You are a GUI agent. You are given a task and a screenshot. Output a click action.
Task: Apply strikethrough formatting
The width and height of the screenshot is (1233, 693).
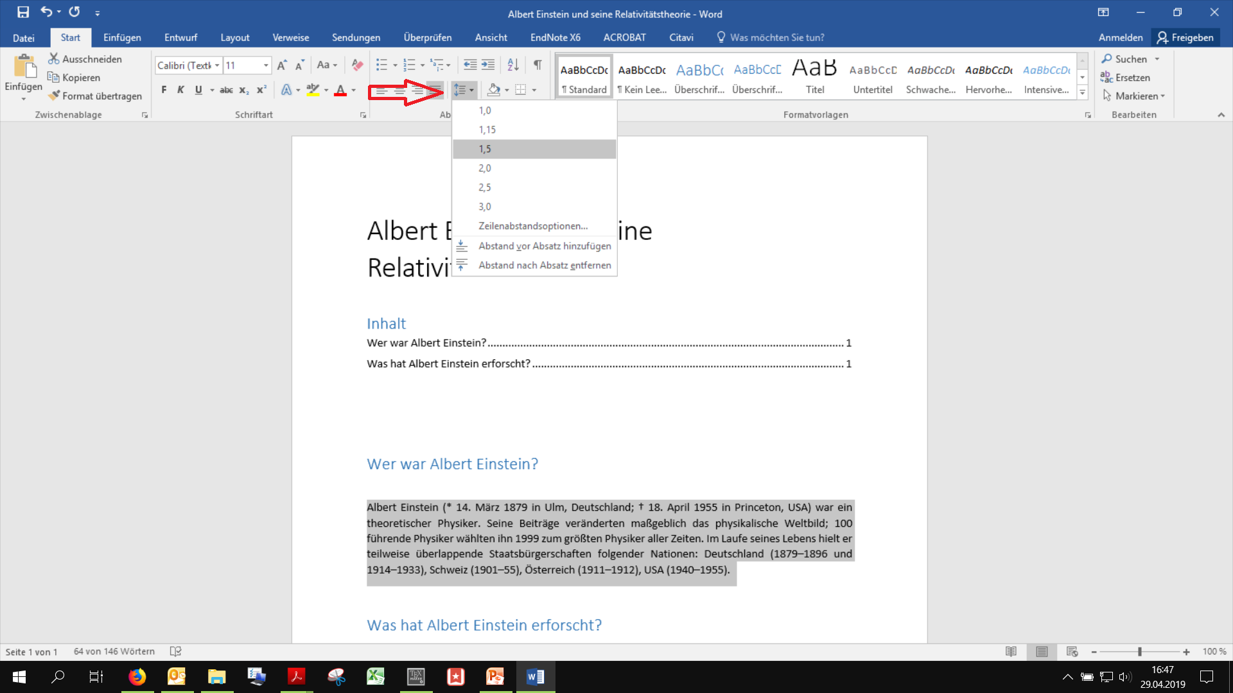tap(226, 90)
